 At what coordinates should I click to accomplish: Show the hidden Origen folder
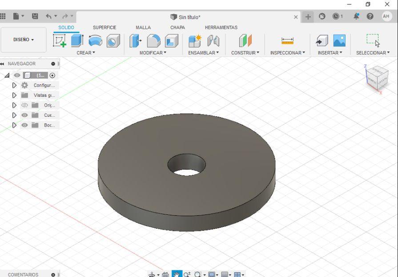[24, 105]
